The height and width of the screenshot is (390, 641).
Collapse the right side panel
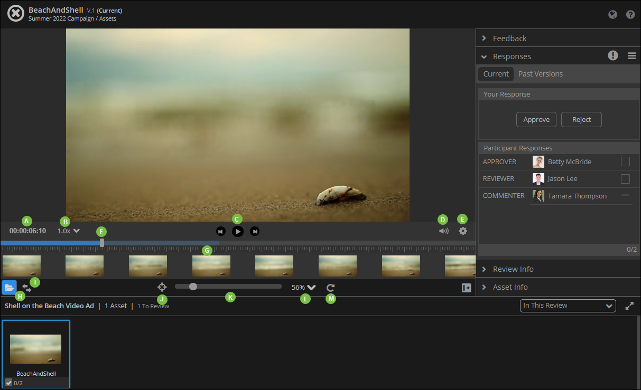pyautogui.click(x=466, y=288)
